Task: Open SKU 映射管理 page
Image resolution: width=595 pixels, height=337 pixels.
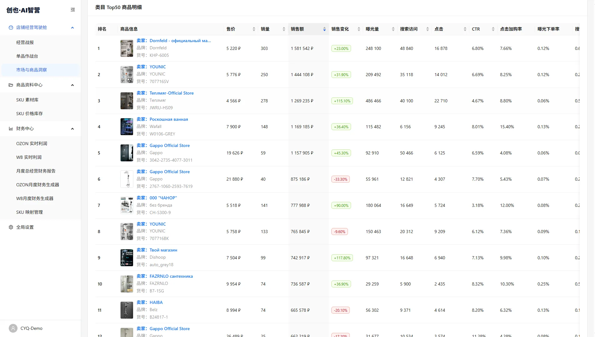Action: click(41, 212)
